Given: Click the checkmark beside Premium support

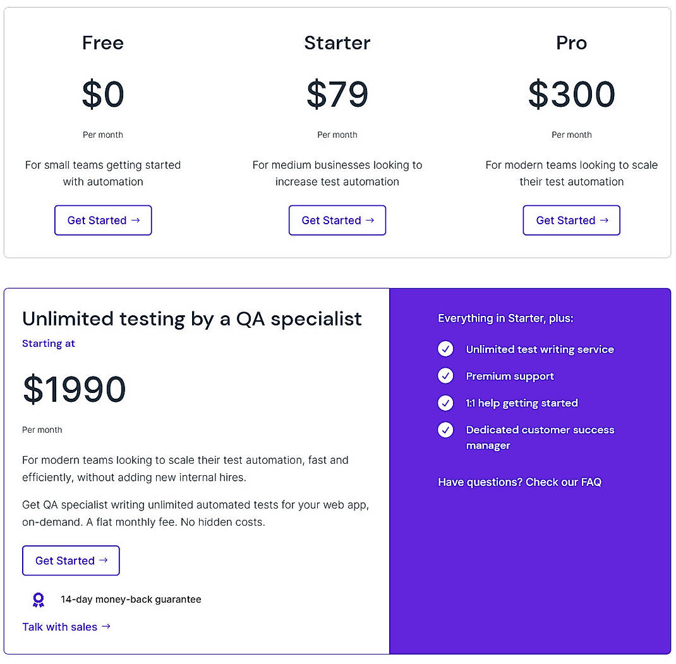Looking at the screenshot, I should coord(445,376).
